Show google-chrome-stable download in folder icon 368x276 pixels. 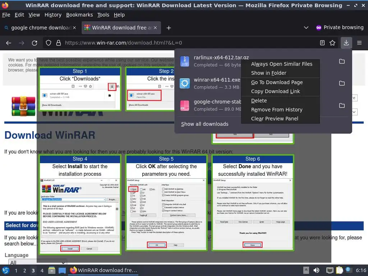point(342,105)
